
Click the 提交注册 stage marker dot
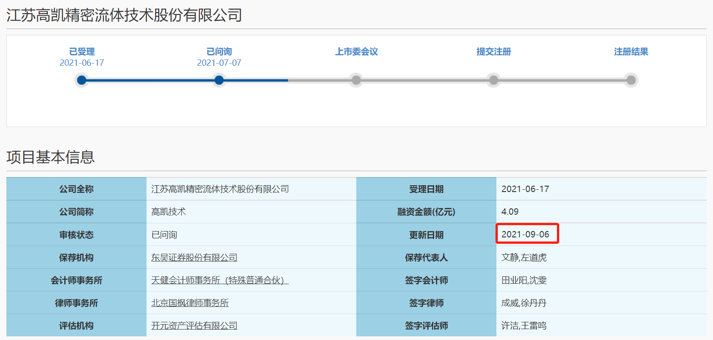tap(494, 80)
